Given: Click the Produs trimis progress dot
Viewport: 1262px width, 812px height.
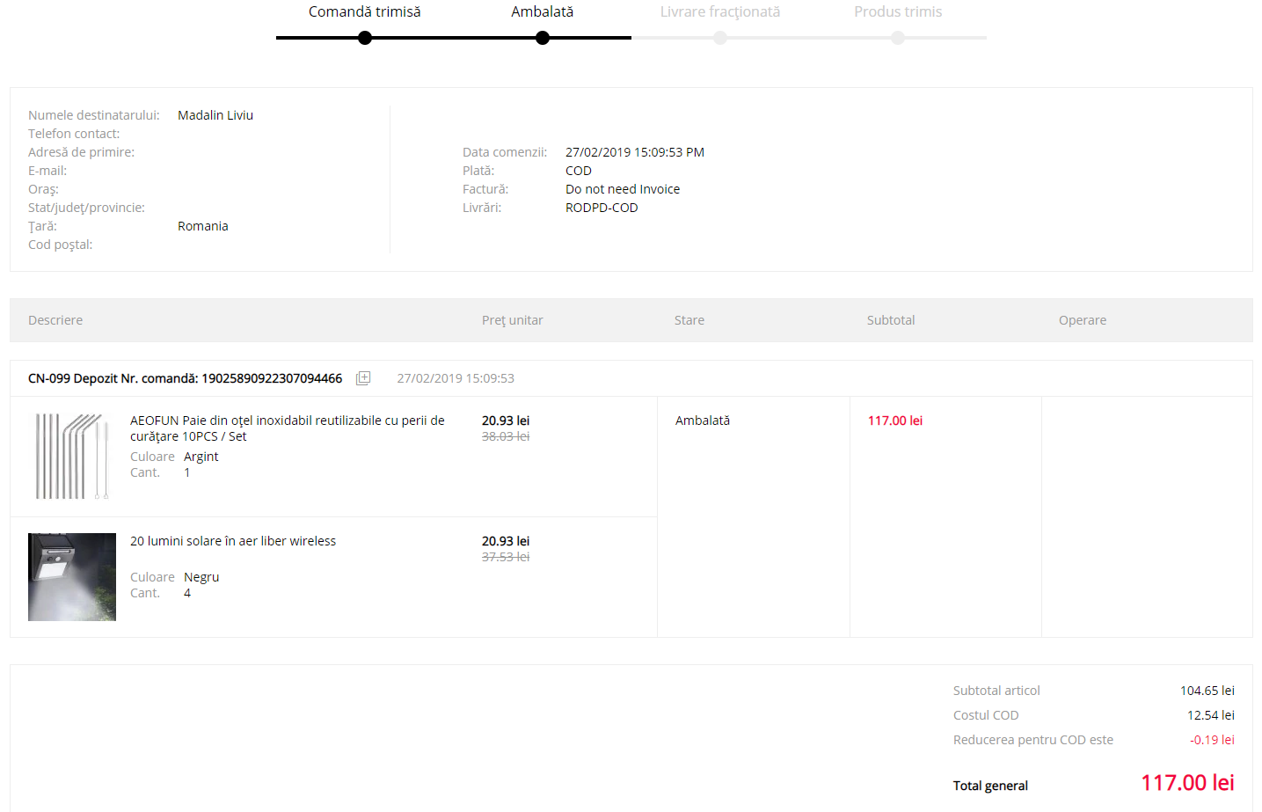Looking at the screenshot, I should pos(898,38).
